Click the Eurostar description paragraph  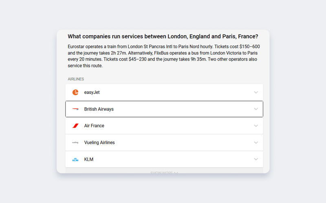[x=163, y=56]
